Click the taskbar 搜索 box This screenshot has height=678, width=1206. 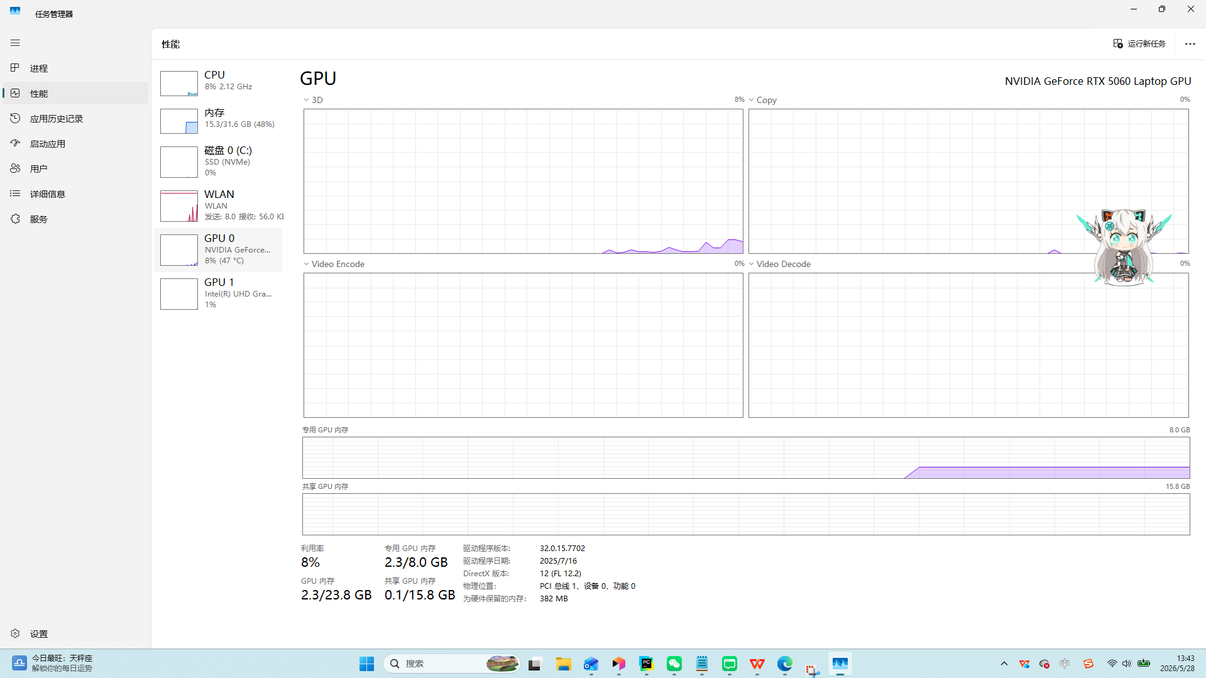pyautogui.click(x=452, y=664)
